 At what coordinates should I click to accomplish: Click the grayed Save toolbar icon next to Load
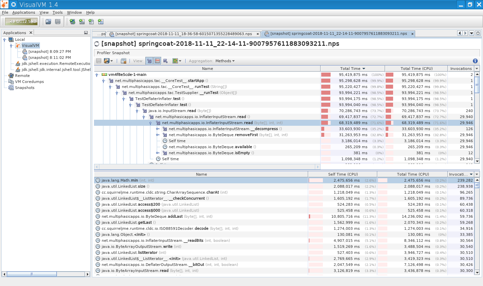pos(58,22)
